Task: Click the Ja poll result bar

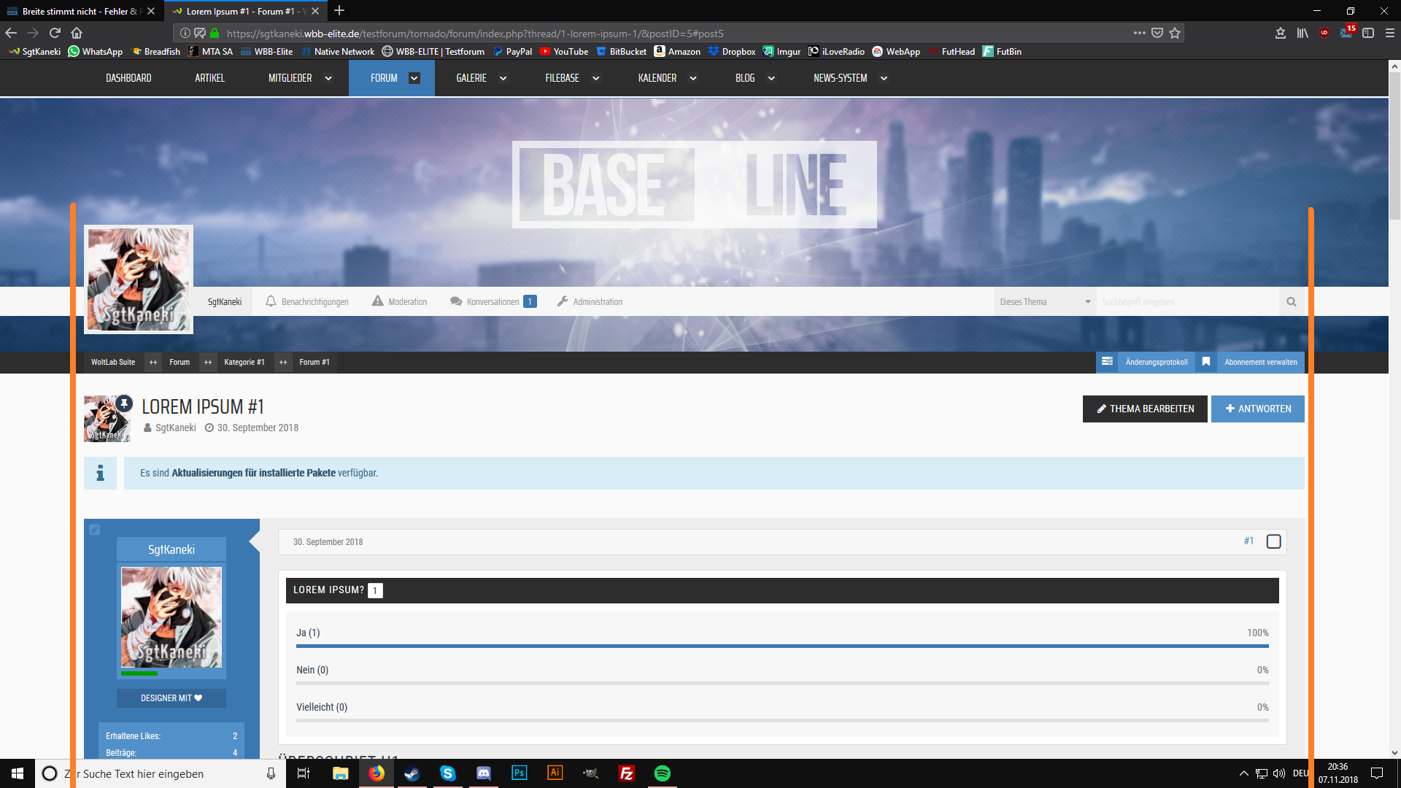Action: point(781,646)
